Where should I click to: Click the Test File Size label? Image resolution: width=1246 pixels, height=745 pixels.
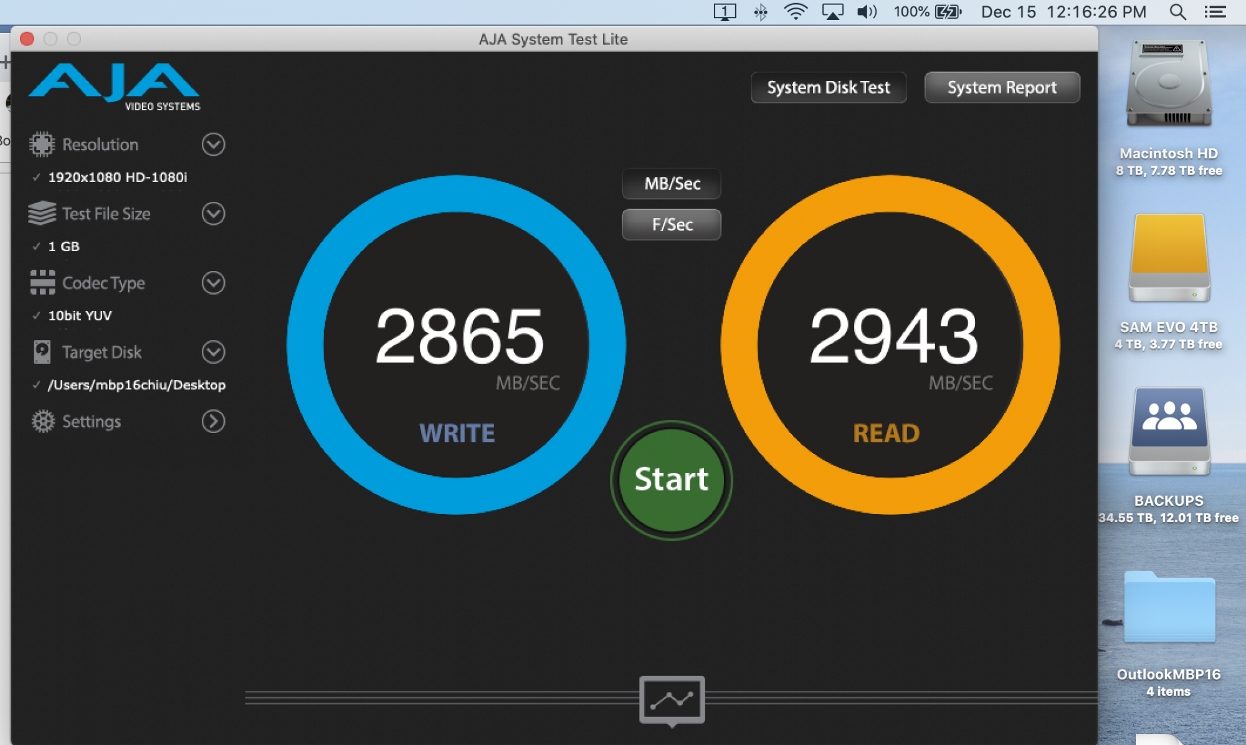[107, 214]
